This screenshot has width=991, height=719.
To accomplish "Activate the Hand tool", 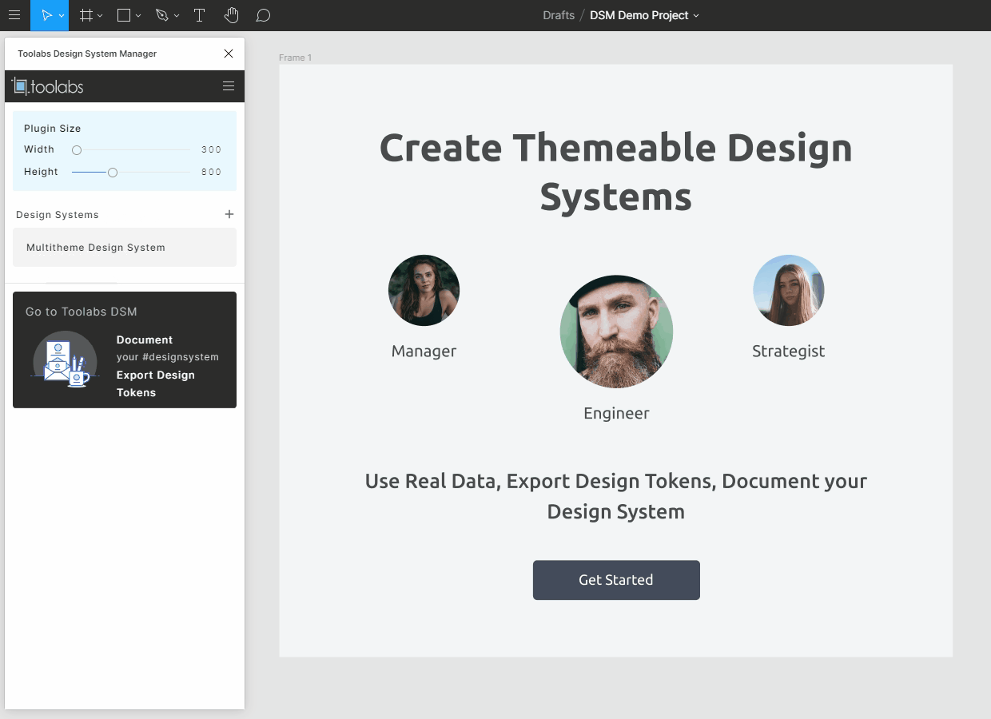I will pyautogui.click(x=232, y=15).
